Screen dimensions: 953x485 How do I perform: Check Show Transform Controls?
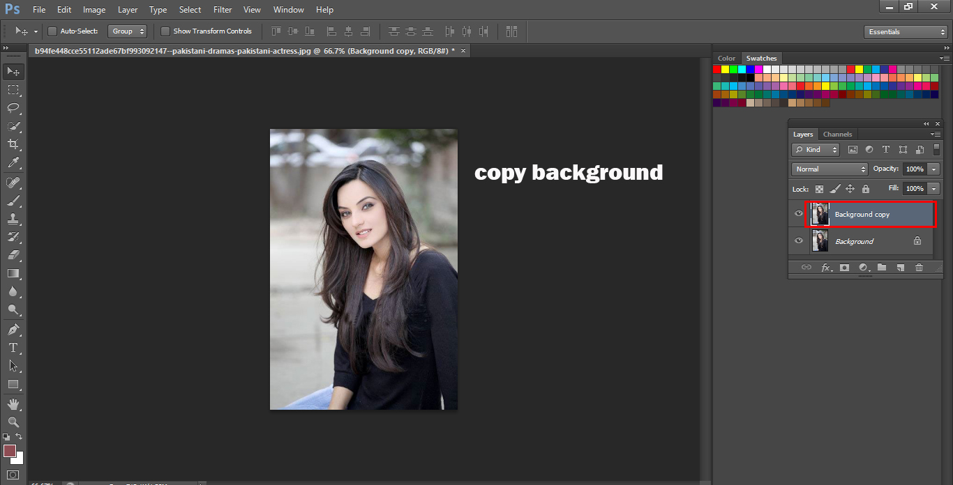(x=165, y=31)
